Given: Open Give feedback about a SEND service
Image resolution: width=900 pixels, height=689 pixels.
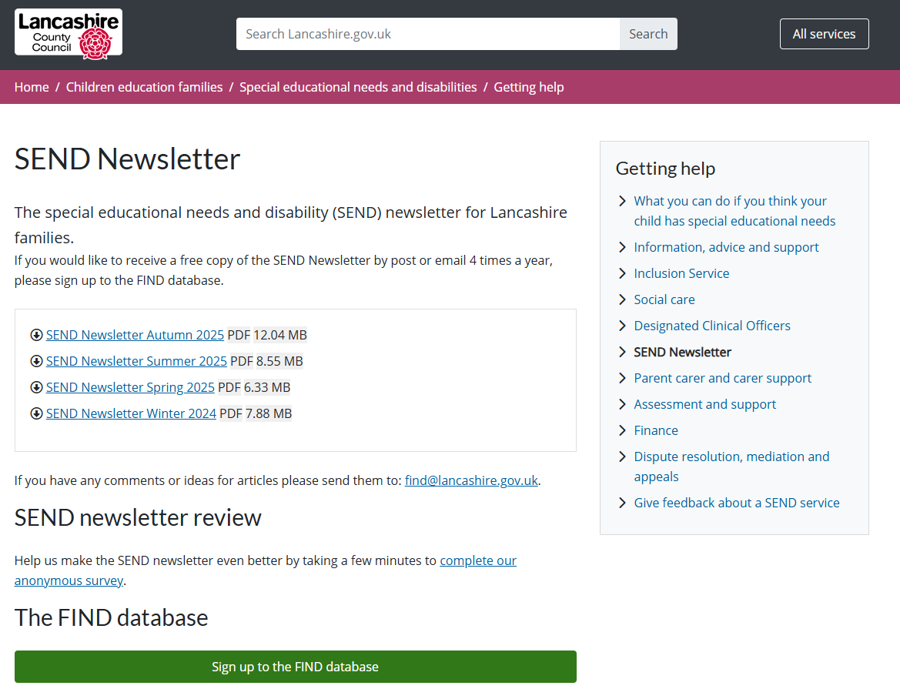Looking at the screenshot, I should coord(736,503).
